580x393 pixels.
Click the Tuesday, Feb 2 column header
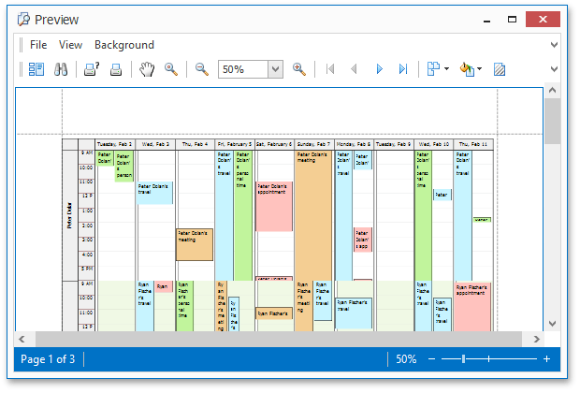(115, 144)
